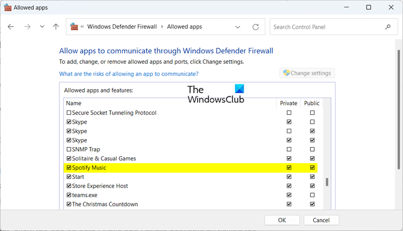Go back using the back arrow
The width and height of the screenshot is (403, 231).
coord(11,27)
